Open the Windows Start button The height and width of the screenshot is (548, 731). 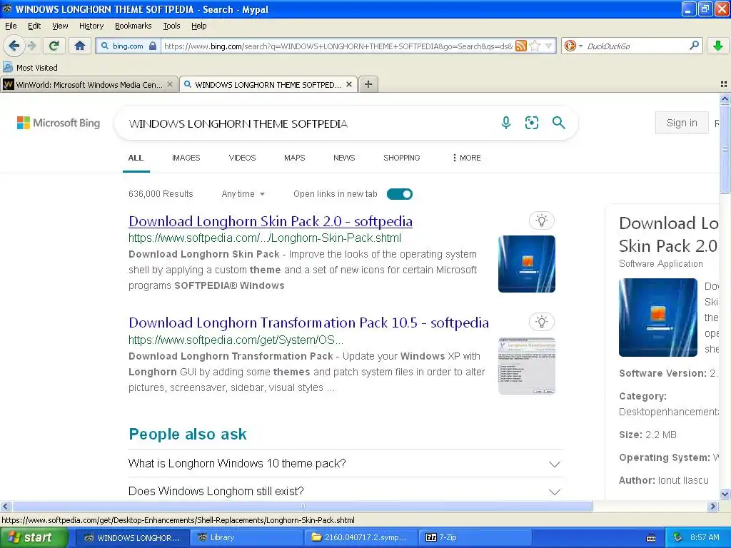pos(34,537)
